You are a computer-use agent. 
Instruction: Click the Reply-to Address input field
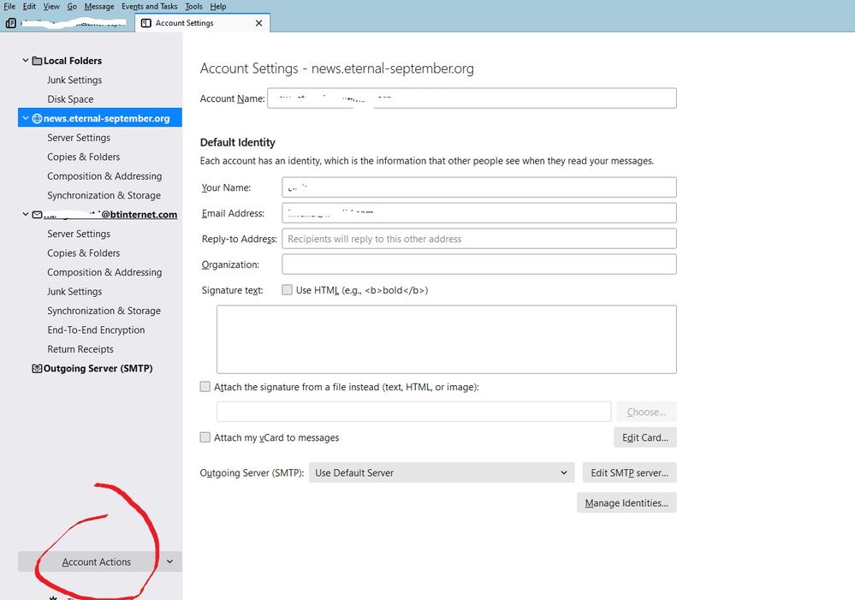(478, 239)
